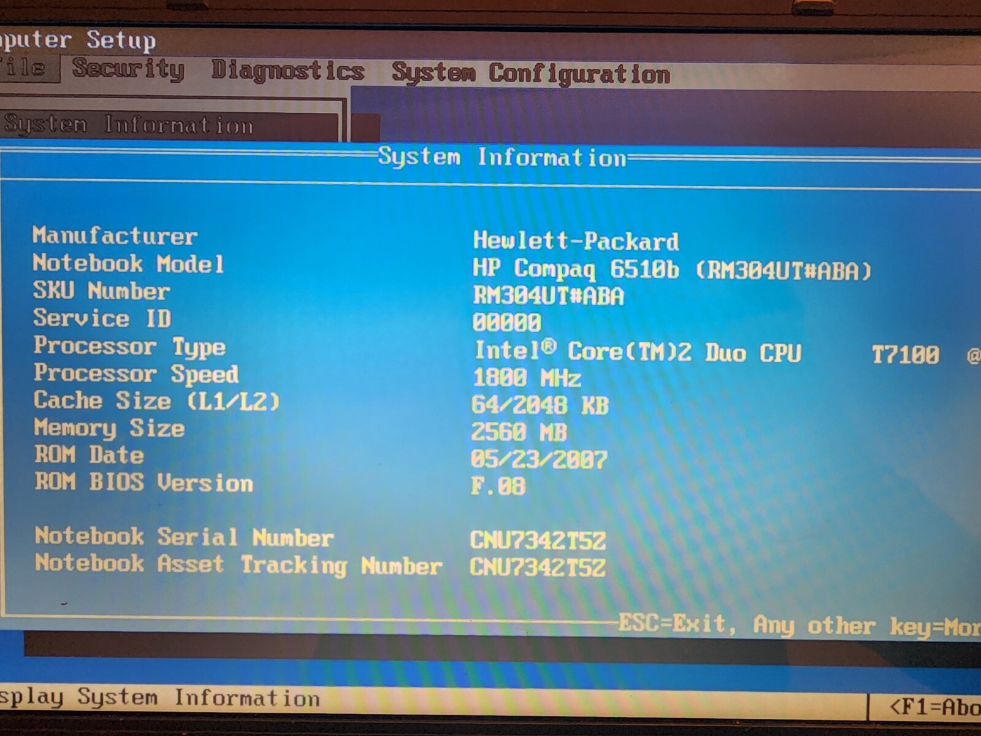Click the SKU Number label
This screenshot has width=981, height=736.
101,290
